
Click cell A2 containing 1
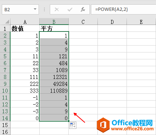[25, 35]
